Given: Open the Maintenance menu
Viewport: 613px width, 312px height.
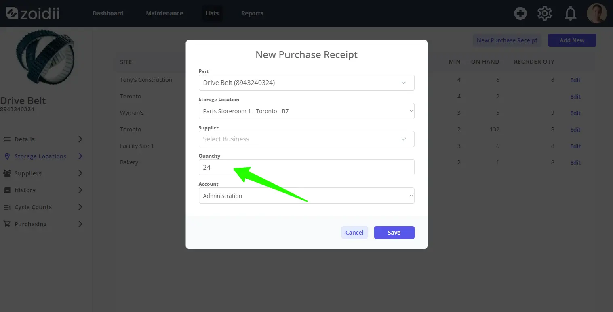Looking at the screenshot, I should point(164,13).
